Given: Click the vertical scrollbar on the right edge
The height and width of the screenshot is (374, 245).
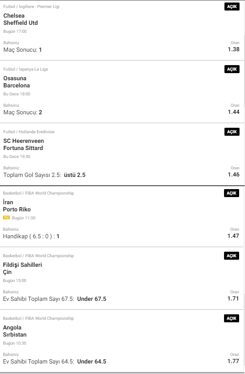Looking at the screenshot, I should (x=245, y=71).
